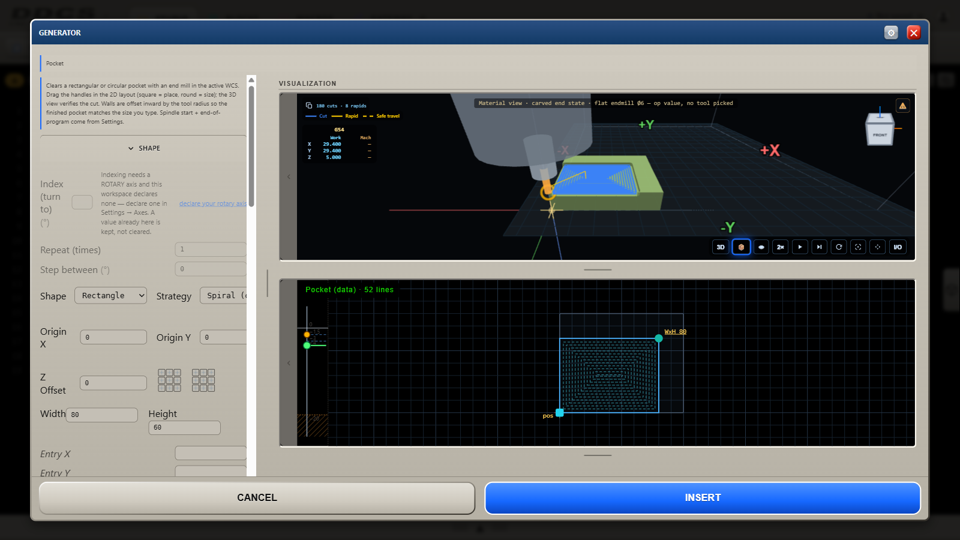Click the ellipse shaped view icon

(761, 247)
